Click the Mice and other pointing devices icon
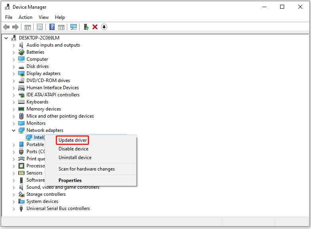Viewport: 311px width, 229px height. tap(21, 116)
